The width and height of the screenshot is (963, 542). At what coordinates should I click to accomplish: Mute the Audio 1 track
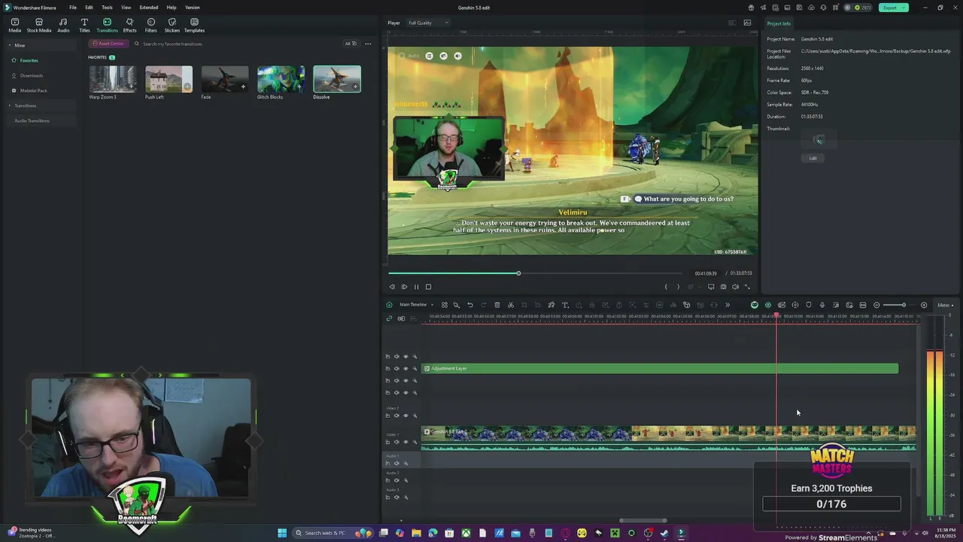[396, 463]
